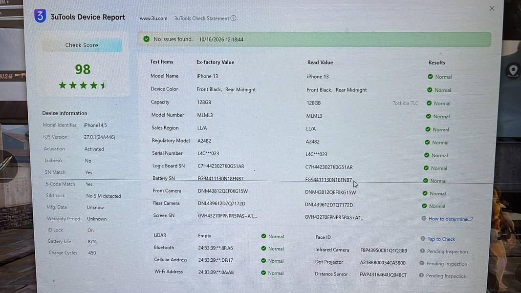Select the Model Number ex-factory value MLML3

click(x=205, y=115)
